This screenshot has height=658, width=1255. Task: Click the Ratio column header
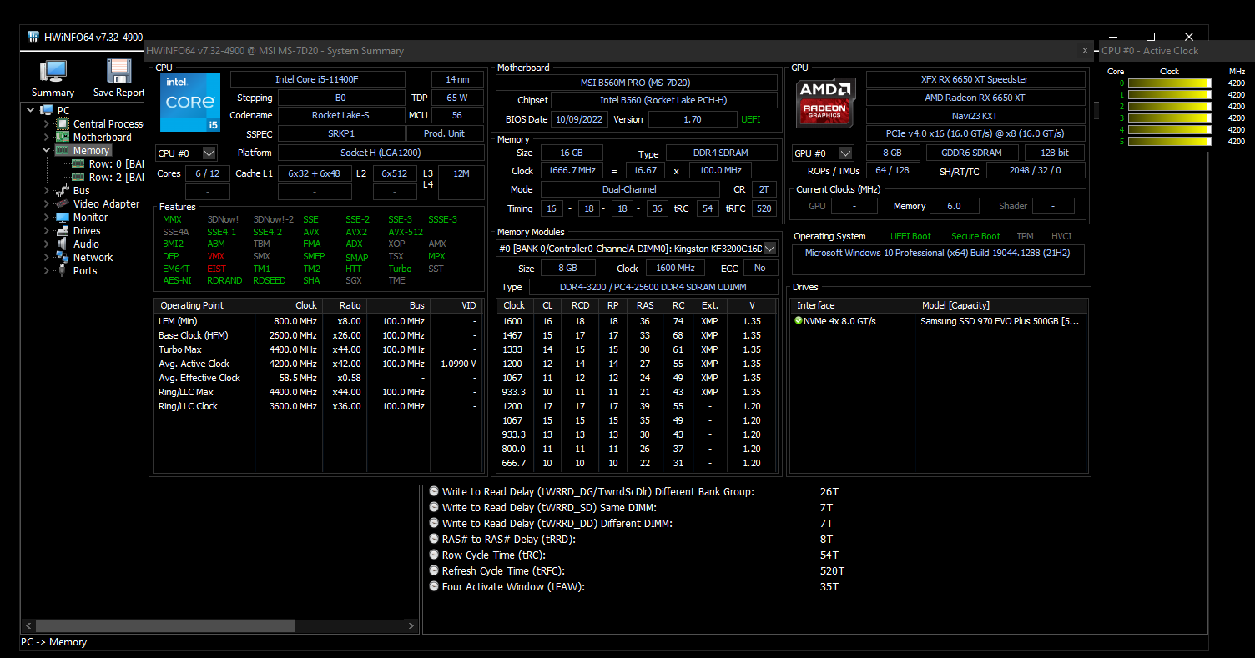(x=345, y=305)
